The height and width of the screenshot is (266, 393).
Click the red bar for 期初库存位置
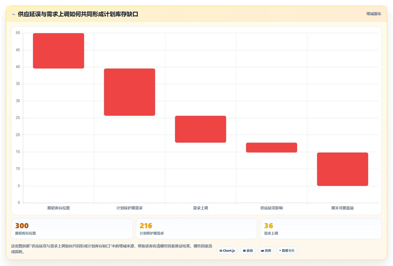point(58,51)
